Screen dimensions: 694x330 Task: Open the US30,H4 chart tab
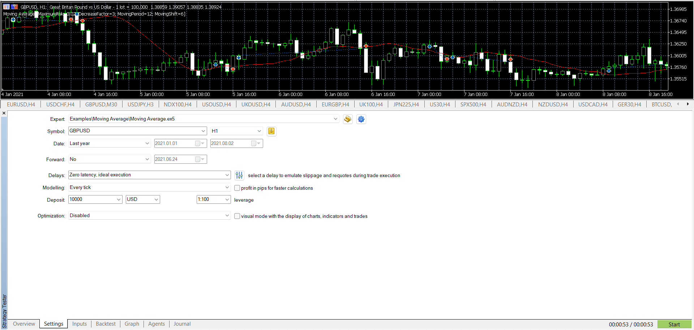tap(440, 105)
